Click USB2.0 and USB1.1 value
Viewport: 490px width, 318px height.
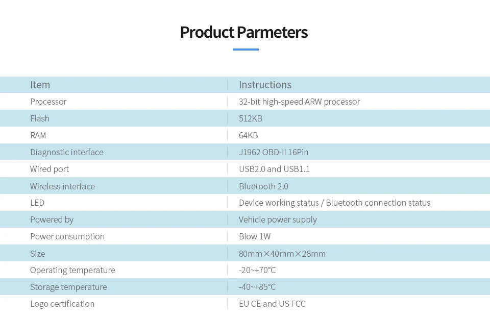pyautogui.click(x=275, y=169)
